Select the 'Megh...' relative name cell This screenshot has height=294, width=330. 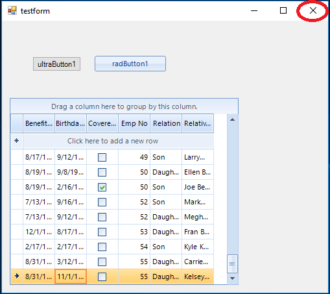198,217
